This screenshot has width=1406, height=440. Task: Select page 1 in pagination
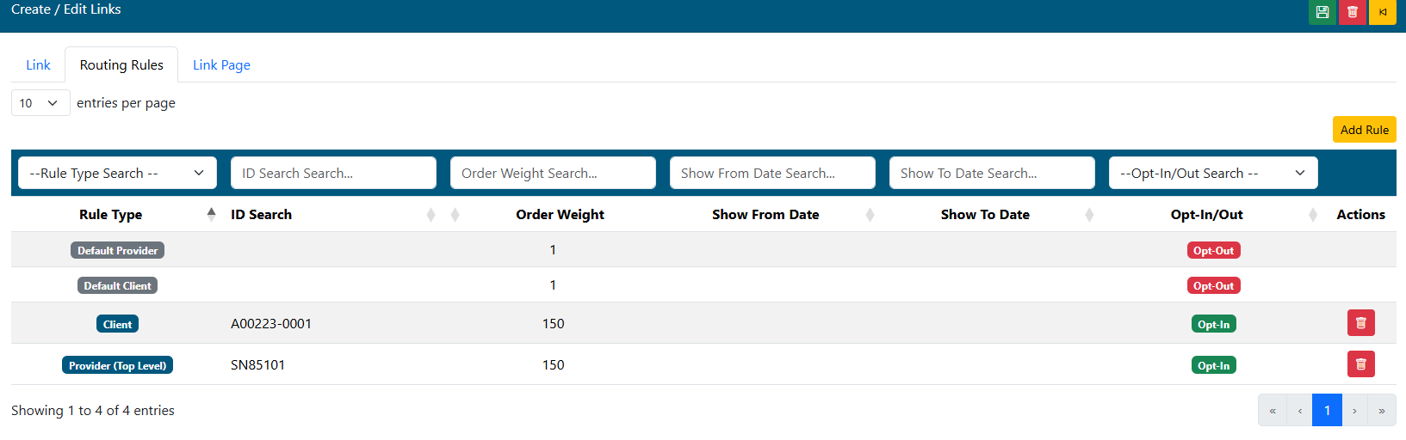(1327, 411)
